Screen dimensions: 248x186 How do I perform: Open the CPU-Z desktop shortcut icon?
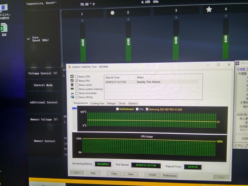click(x=4, y=8)
